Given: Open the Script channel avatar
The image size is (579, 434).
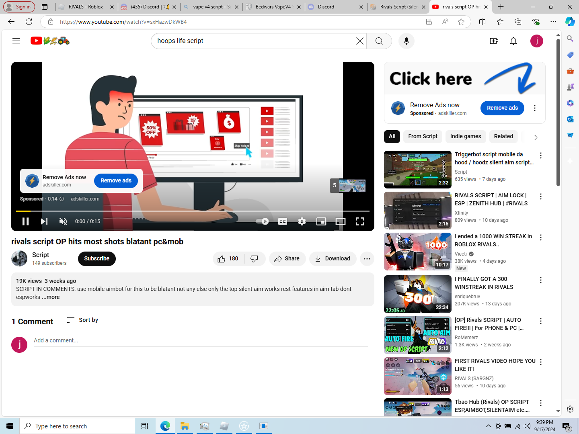Looking at the screenshot, I should click(x=19, y=258).
